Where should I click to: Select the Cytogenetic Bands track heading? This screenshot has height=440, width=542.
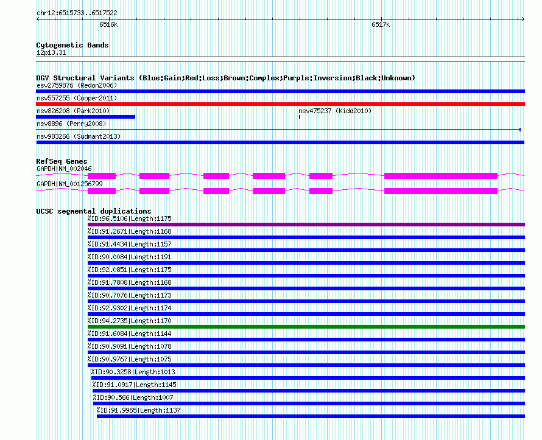(72, 45)
